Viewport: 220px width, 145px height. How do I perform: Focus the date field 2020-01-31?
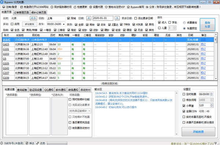[x=103, y=18]
